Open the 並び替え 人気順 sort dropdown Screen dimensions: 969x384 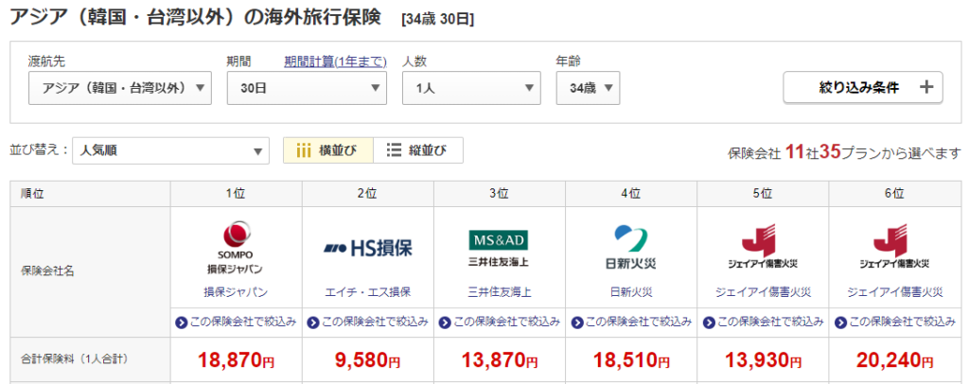[x=171, y=150]
